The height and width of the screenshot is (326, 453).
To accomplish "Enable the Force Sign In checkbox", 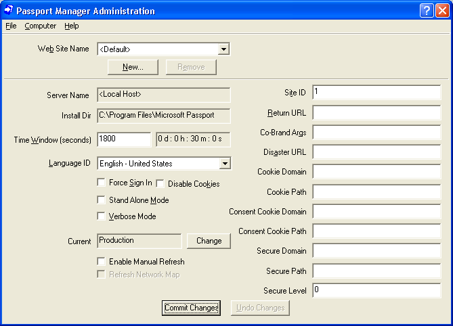I will click(x=101, y=183).
